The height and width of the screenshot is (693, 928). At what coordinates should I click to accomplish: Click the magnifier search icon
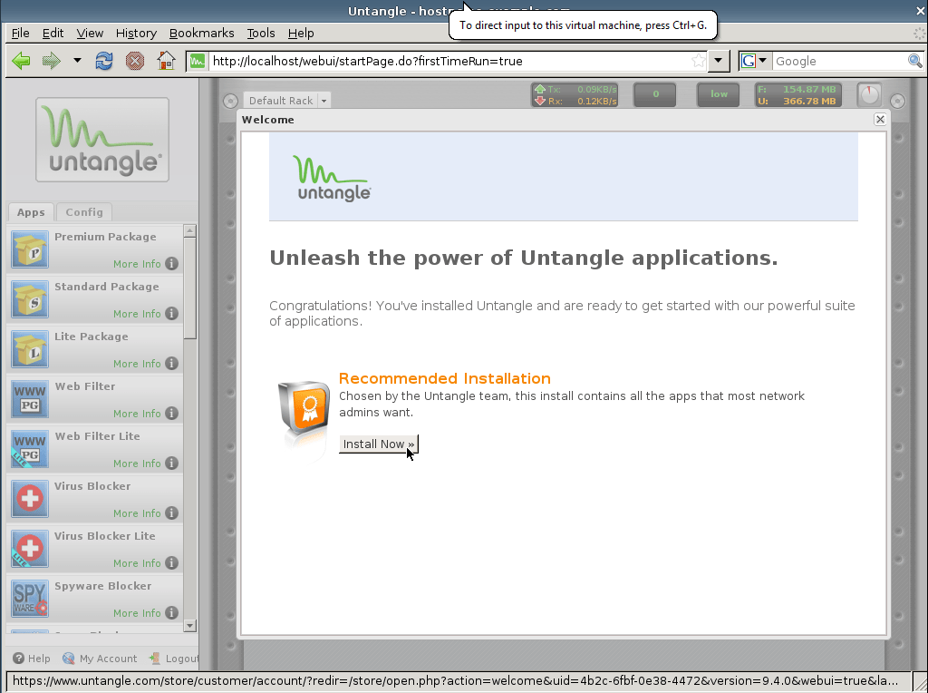(915, 61)
